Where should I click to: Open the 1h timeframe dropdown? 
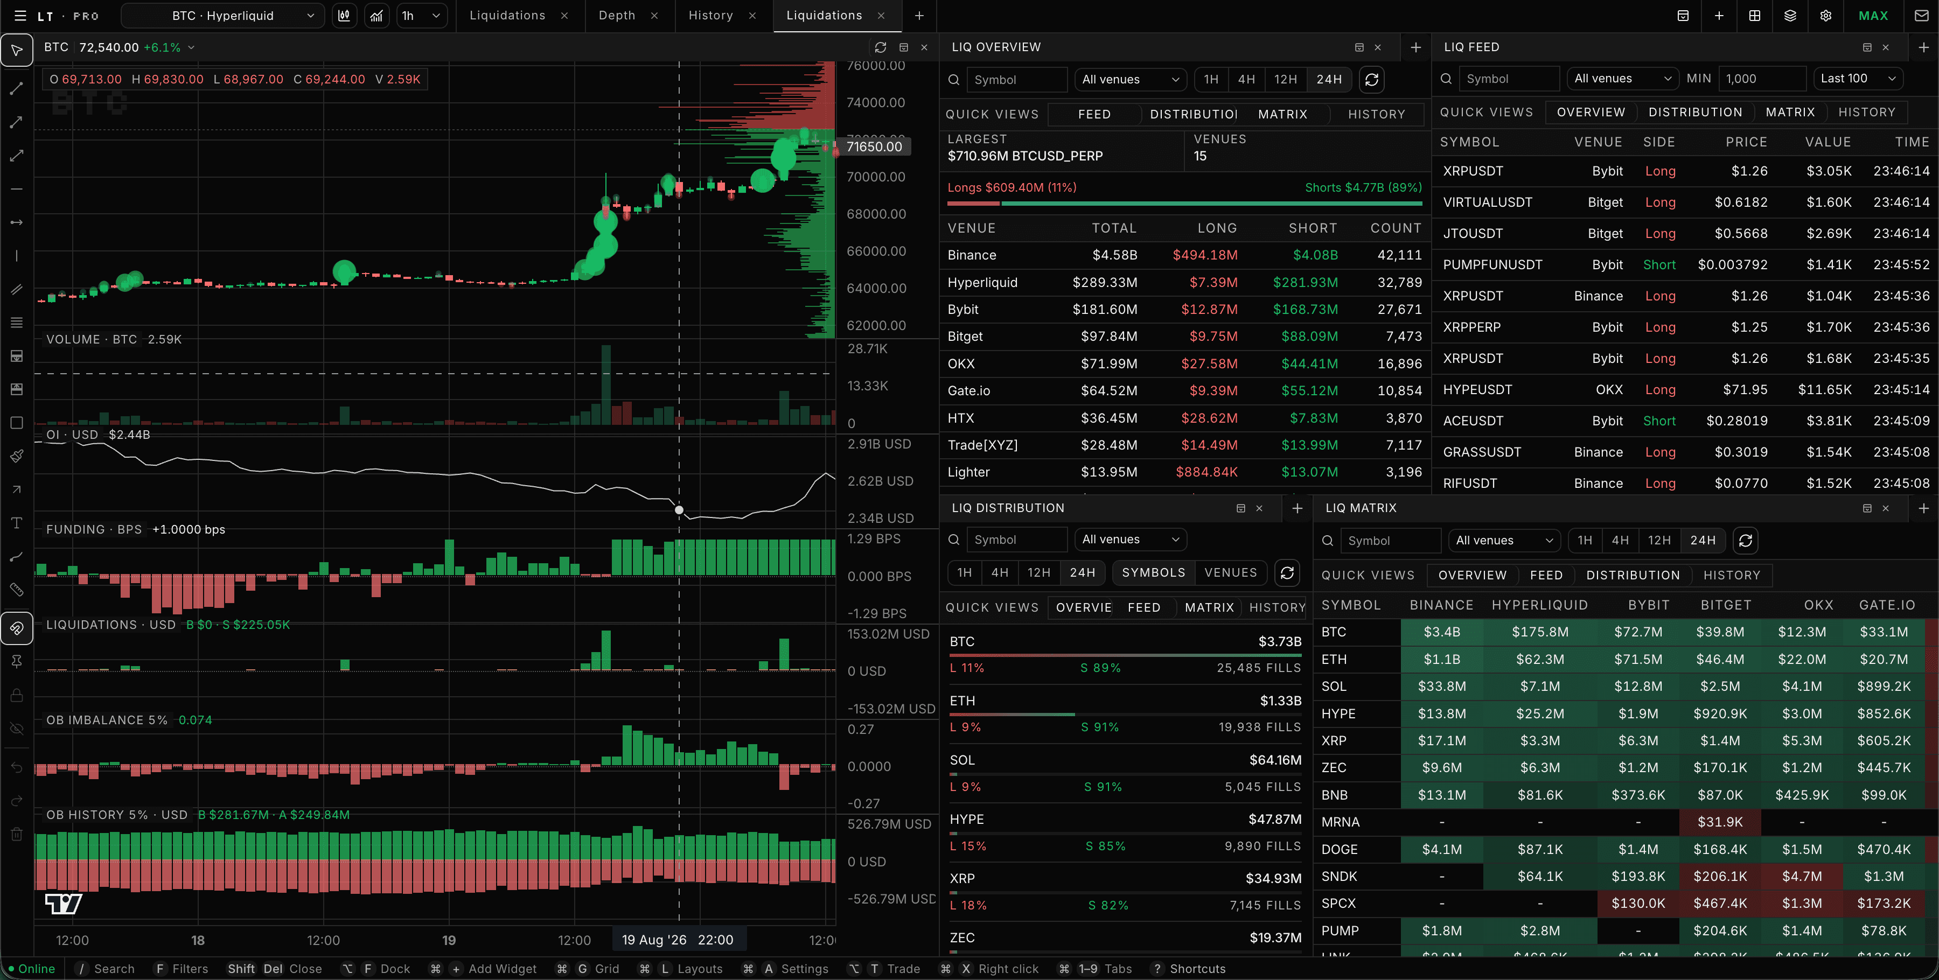pos(421,15)
